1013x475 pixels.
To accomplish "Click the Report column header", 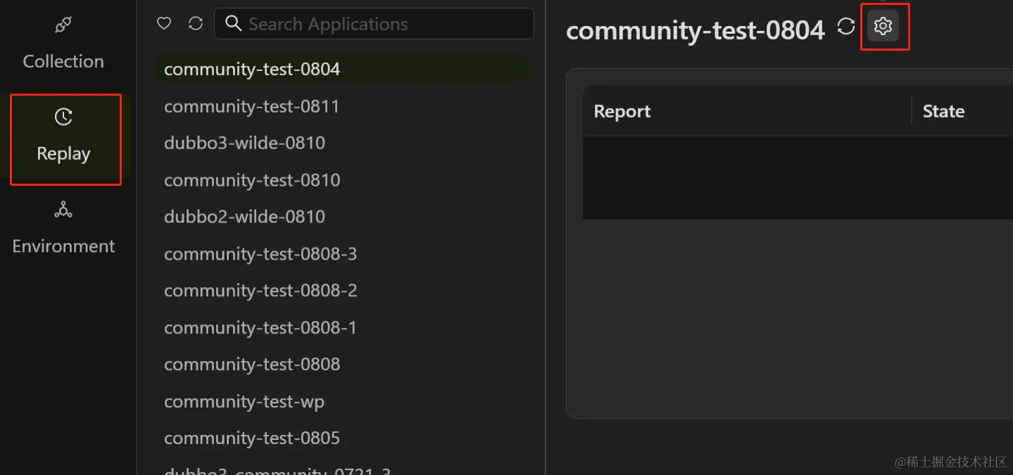I will click(x=747, y=111).
